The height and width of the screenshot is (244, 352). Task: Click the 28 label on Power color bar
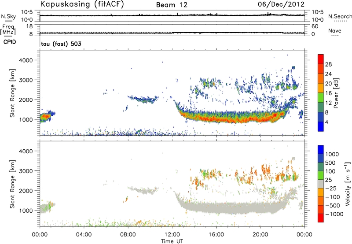pyautogui.click(x=328, y=64)
